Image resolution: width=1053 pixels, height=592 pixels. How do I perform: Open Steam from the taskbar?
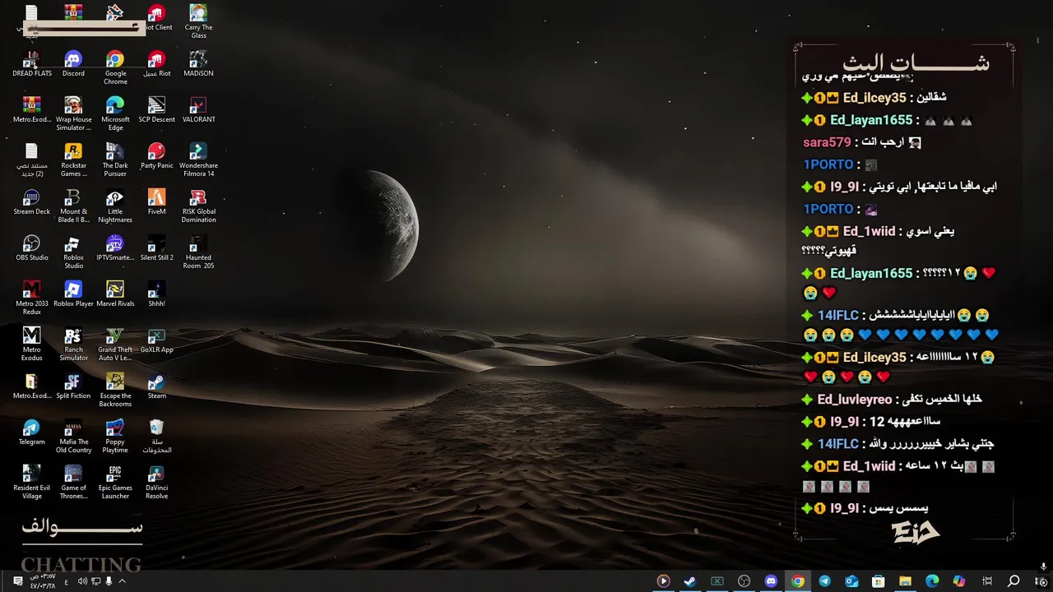click(x=690, y=581)
